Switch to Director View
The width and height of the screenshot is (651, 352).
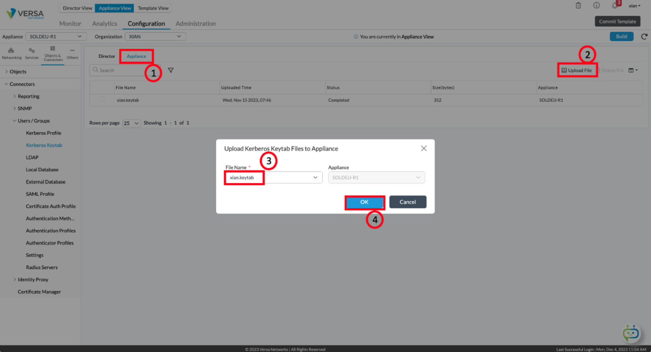pos(77,8)
